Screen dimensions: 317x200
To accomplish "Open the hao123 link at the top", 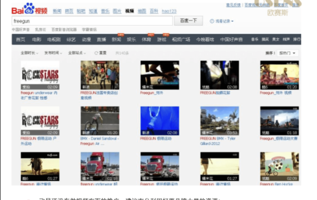I will tap(169, 11).
